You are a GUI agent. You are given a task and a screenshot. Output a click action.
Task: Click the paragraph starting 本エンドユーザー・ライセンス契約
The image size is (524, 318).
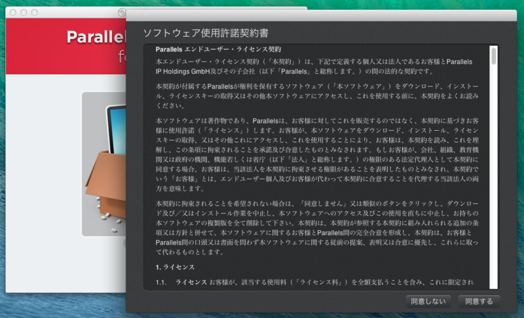click(314, 66)
